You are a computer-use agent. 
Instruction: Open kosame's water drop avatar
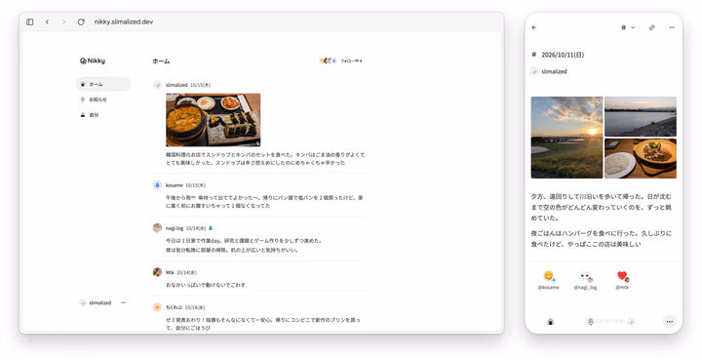click(x=157, y=185)
